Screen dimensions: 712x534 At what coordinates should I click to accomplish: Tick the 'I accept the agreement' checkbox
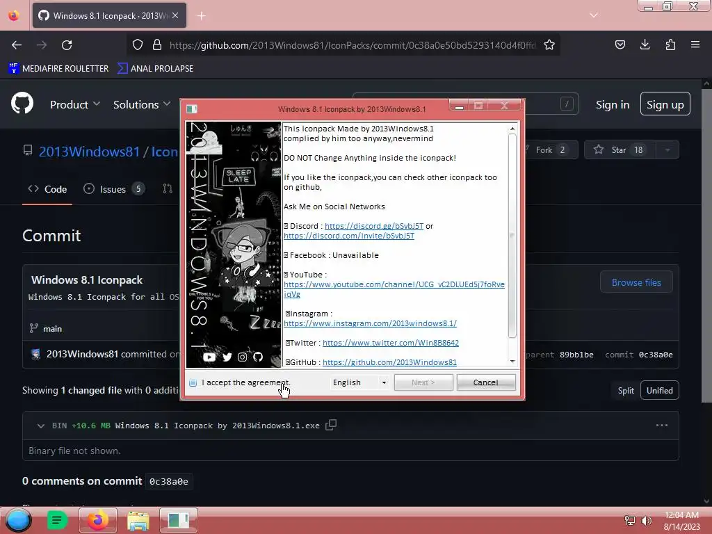(193, 383)
